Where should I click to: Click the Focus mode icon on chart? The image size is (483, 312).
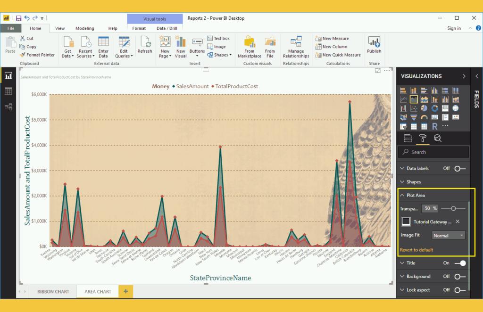378,71
